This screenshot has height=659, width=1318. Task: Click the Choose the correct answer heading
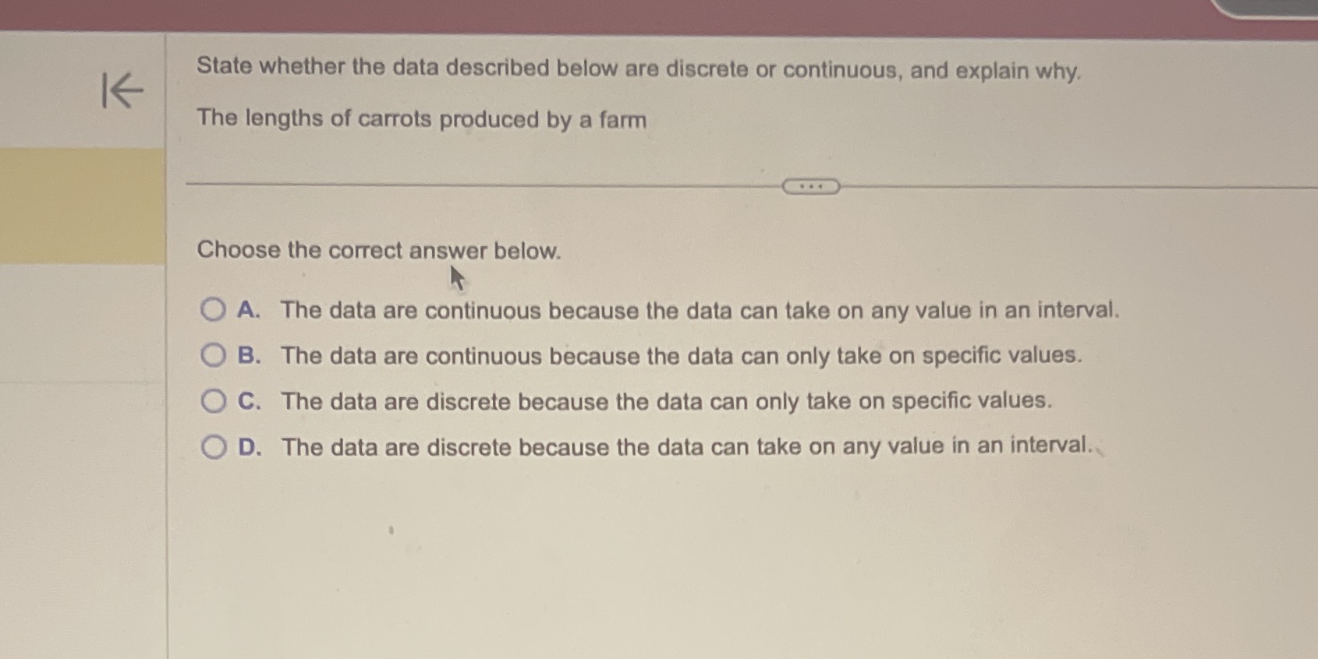pyautogui.click(x=379, y=249)
